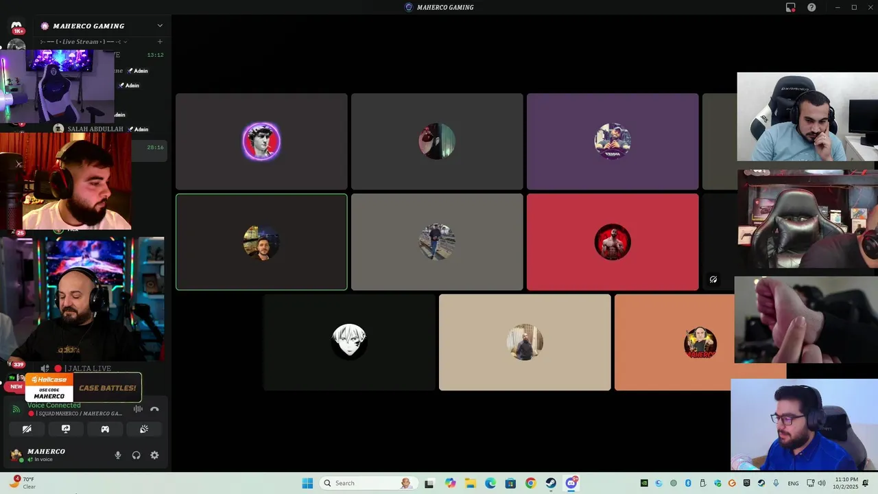Open Steam from the taskbar
This screenshot has height=494, width=878.
tap(551, 483)
